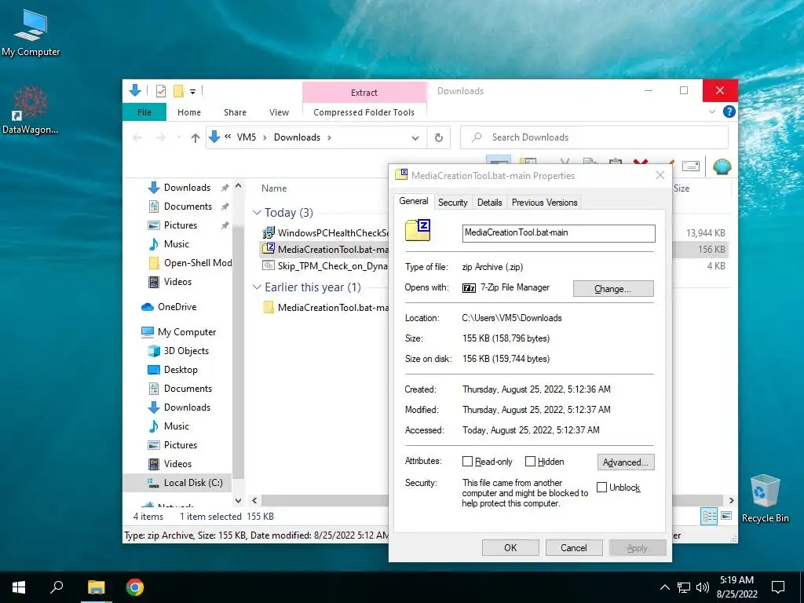Expand the Explorer ribbon chevron

tap(711, 111)
